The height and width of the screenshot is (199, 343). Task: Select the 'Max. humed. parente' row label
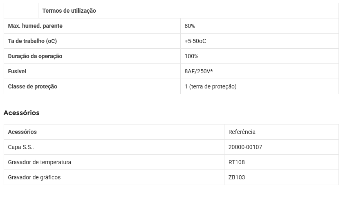click(x=35, y=26)
